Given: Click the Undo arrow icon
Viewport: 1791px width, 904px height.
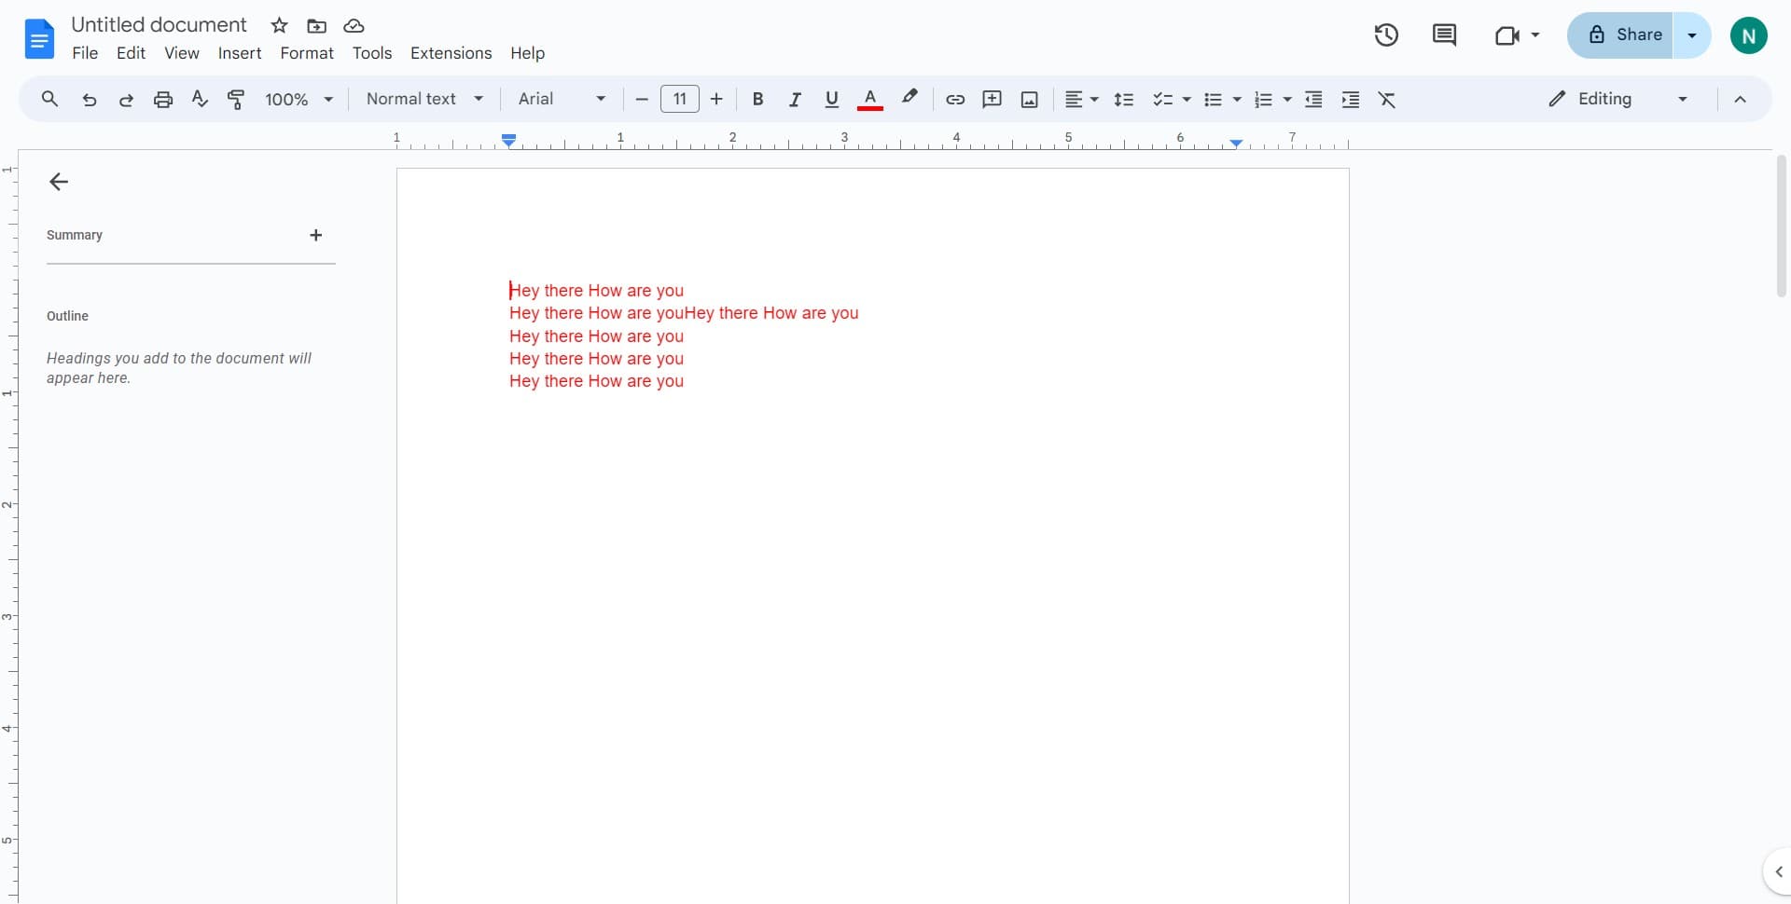Looking at the screenshot, I should click(x=90, y=100).
